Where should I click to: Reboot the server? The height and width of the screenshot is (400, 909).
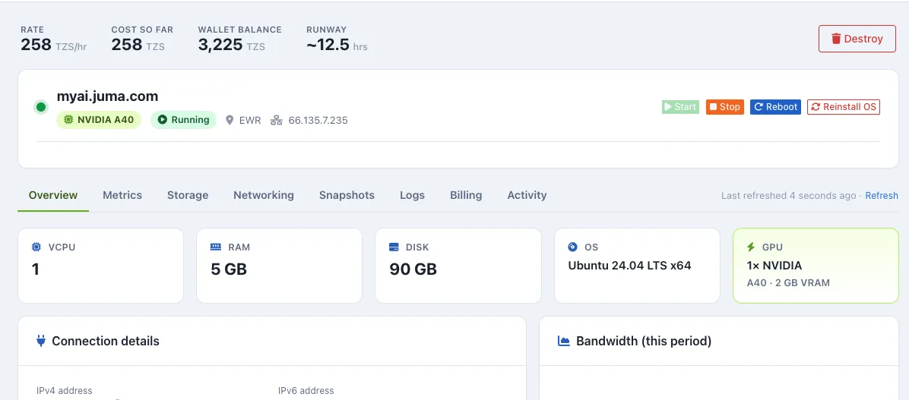776,107
